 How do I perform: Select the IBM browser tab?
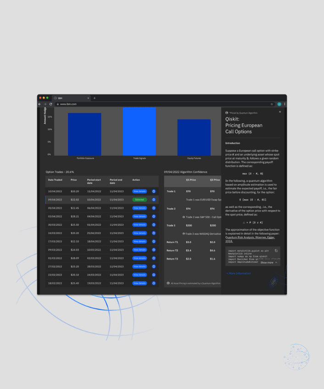tap(71, 98)
